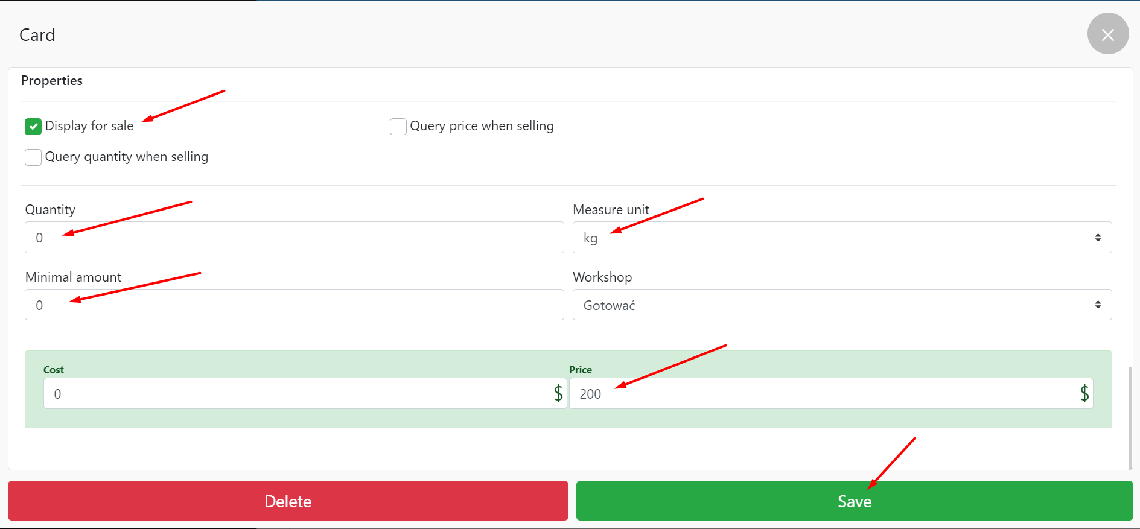
Task: Uncheck the Display for sale checkbox
Action: click(x=33, y=126)
